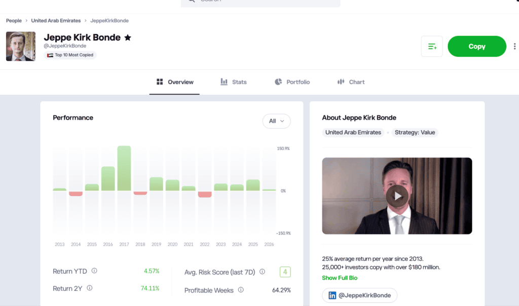Expand the Performance period 'All' dropdown
The image size is (519, 306).
tap(277, 121)
